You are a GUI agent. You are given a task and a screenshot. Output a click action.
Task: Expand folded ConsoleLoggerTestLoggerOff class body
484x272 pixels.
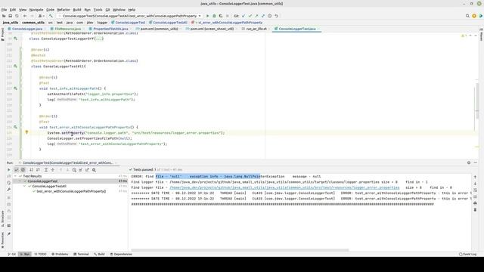click(x=99, y=39)
